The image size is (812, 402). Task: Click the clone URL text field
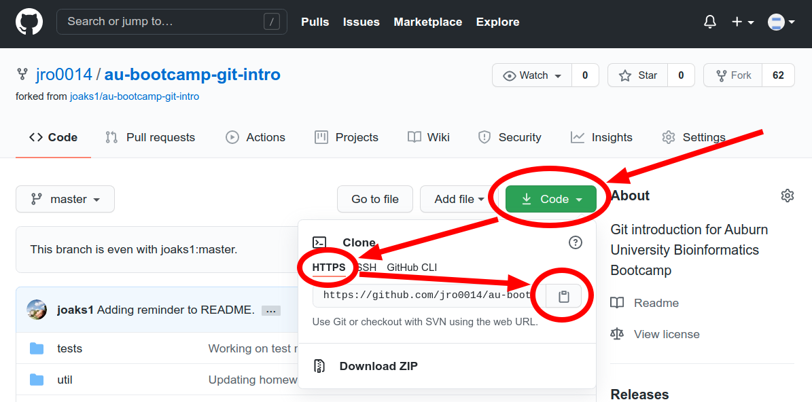[429, 295]
